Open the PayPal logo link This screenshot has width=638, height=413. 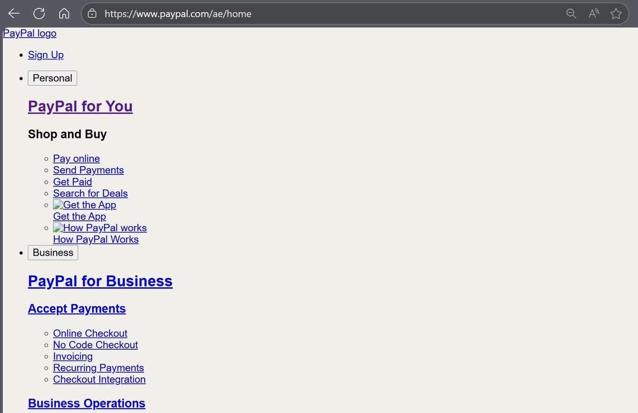click(29, 33)
